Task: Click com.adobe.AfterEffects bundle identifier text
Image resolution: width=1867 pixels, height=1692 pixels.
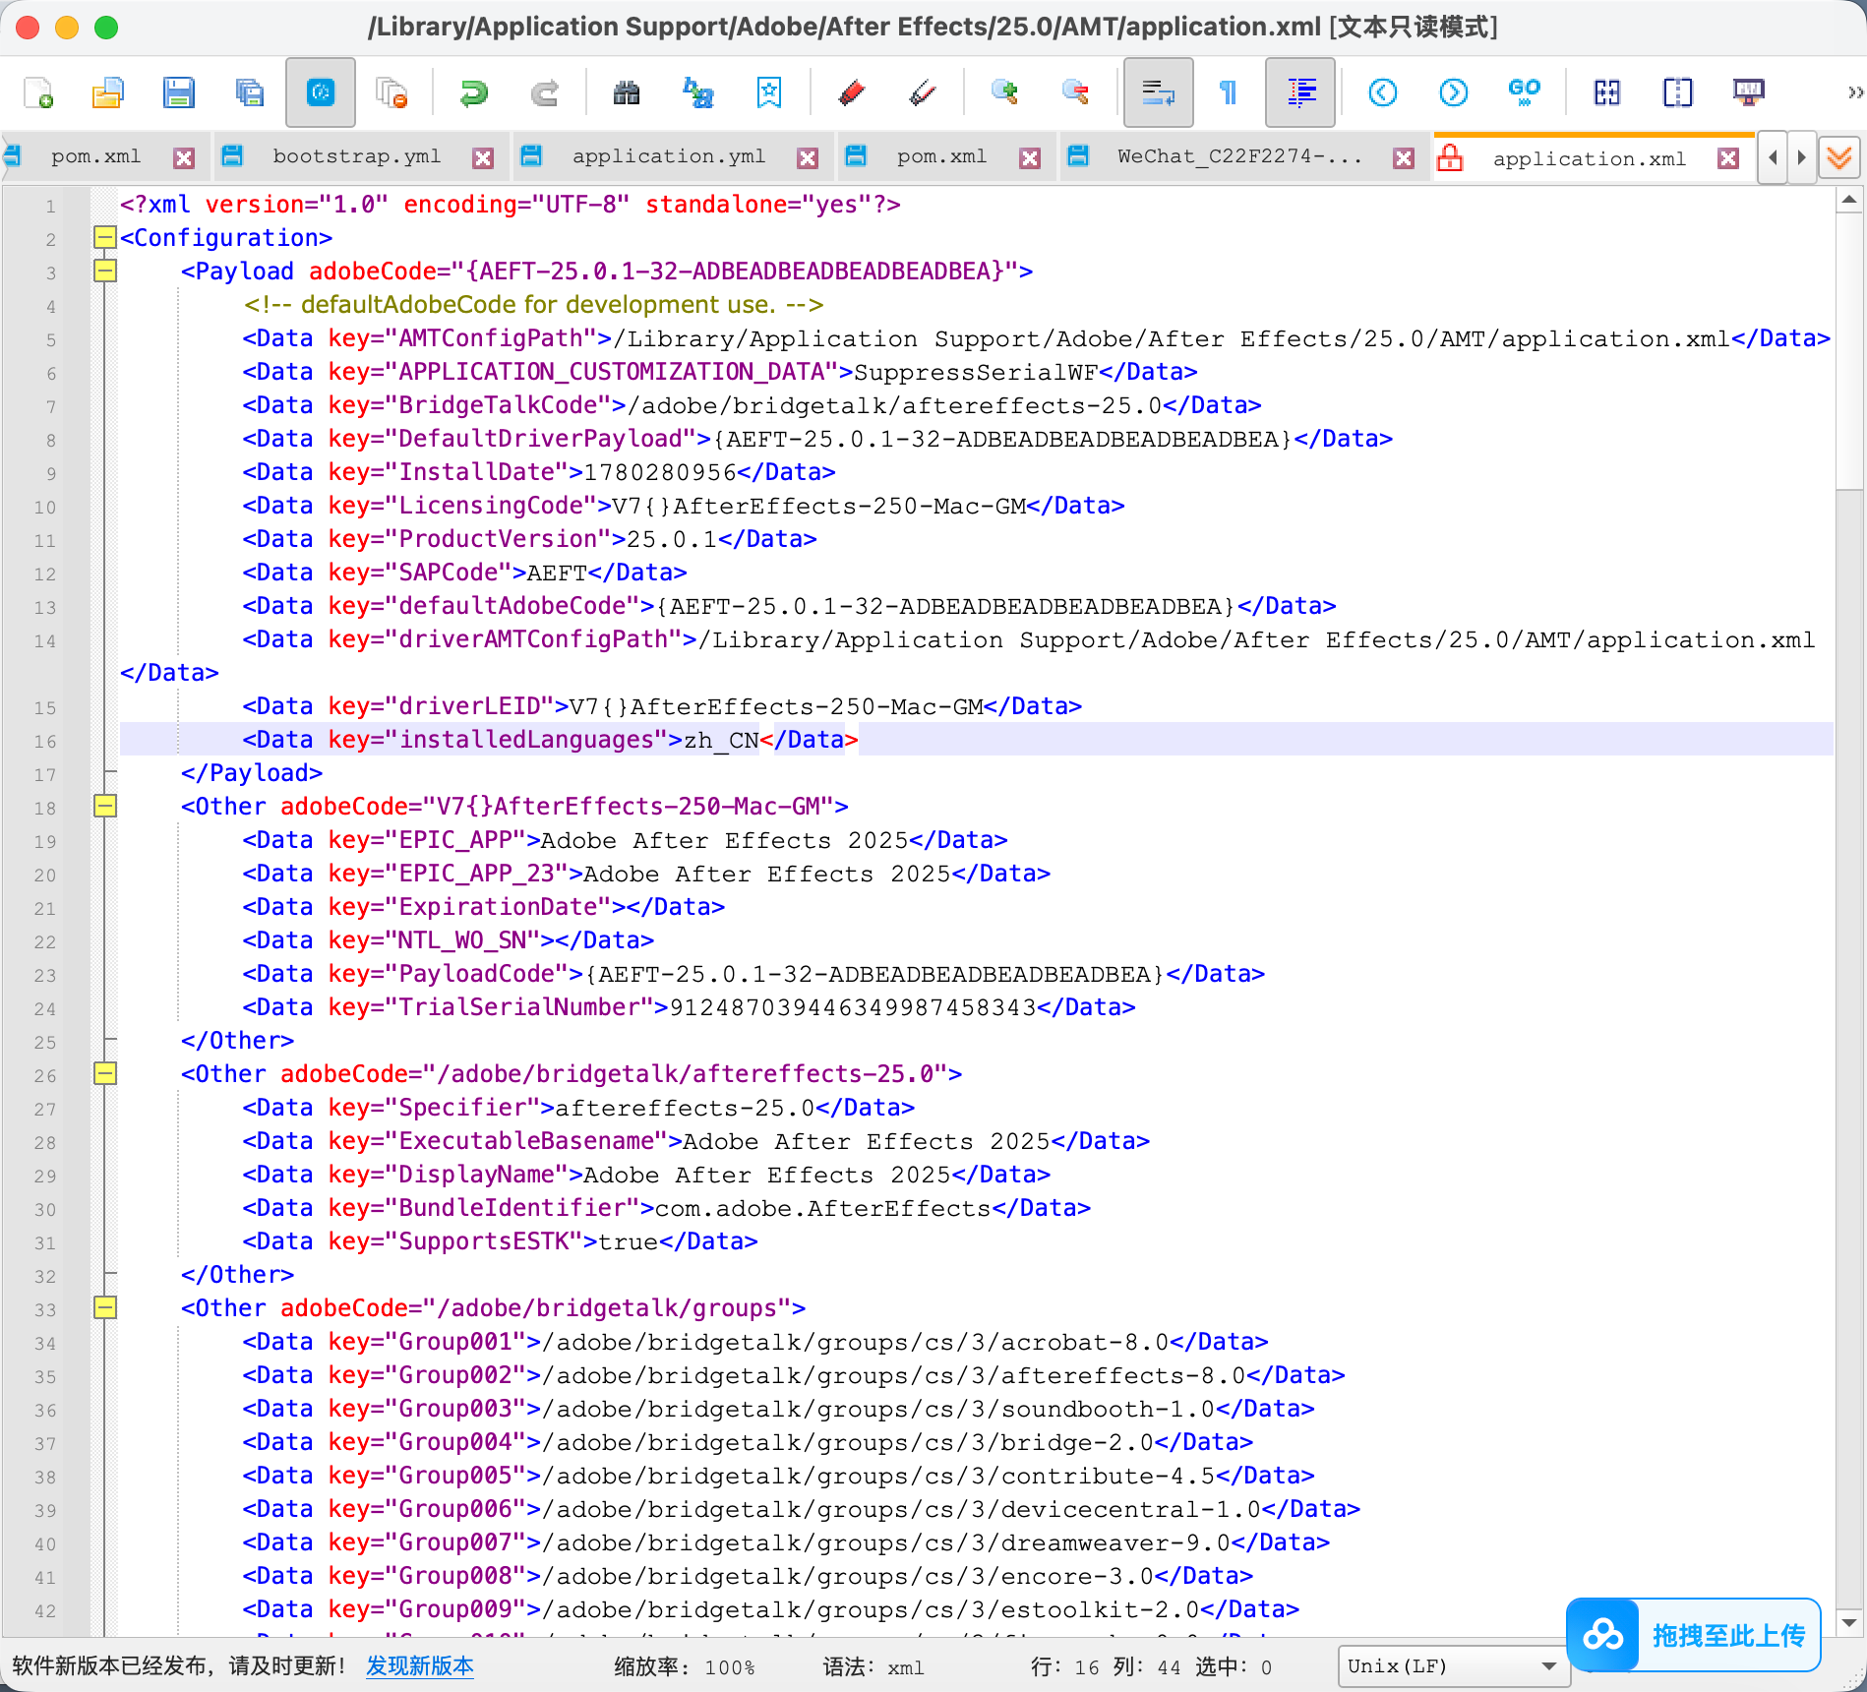Action: point(823,1208)
